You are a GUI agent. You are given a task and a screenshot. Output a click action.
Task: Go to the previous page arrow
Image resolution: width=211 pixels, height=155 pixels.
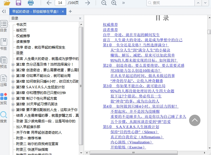[x=49, y=3]
